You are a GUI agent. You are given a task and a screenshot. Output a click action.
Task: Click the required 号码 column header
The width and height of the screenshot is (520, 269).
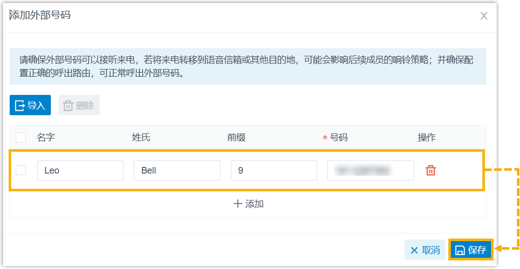(x=335, y=137)
